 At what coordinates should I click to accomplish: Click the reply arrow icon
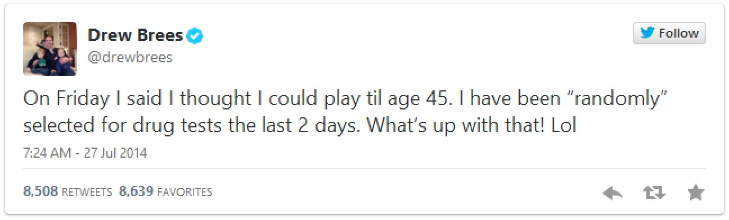(613, 194)
